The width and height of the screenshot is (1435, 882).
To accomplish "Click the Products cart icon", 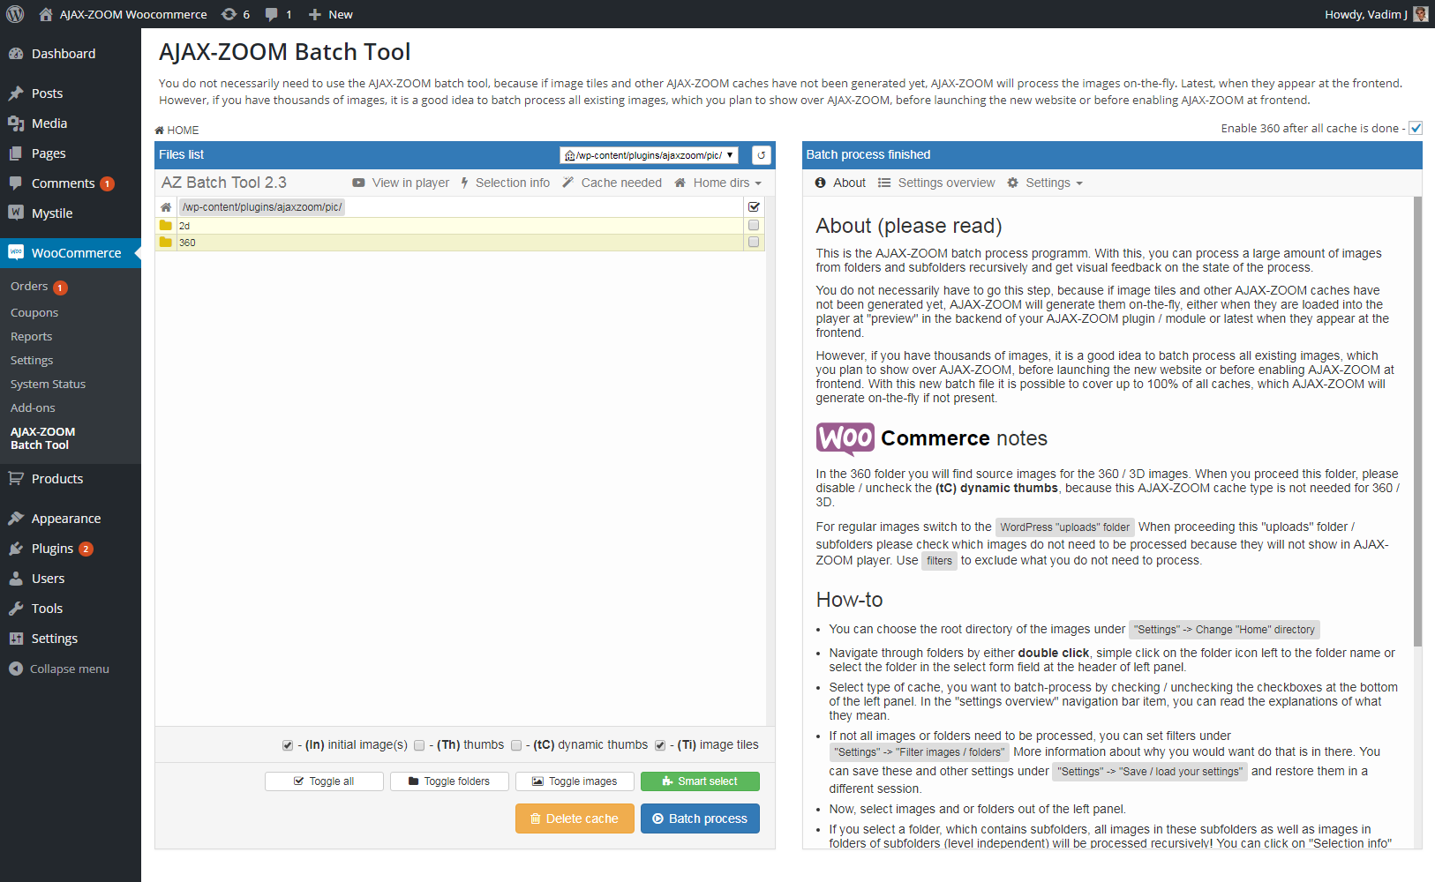I will (x=16, y=479).
